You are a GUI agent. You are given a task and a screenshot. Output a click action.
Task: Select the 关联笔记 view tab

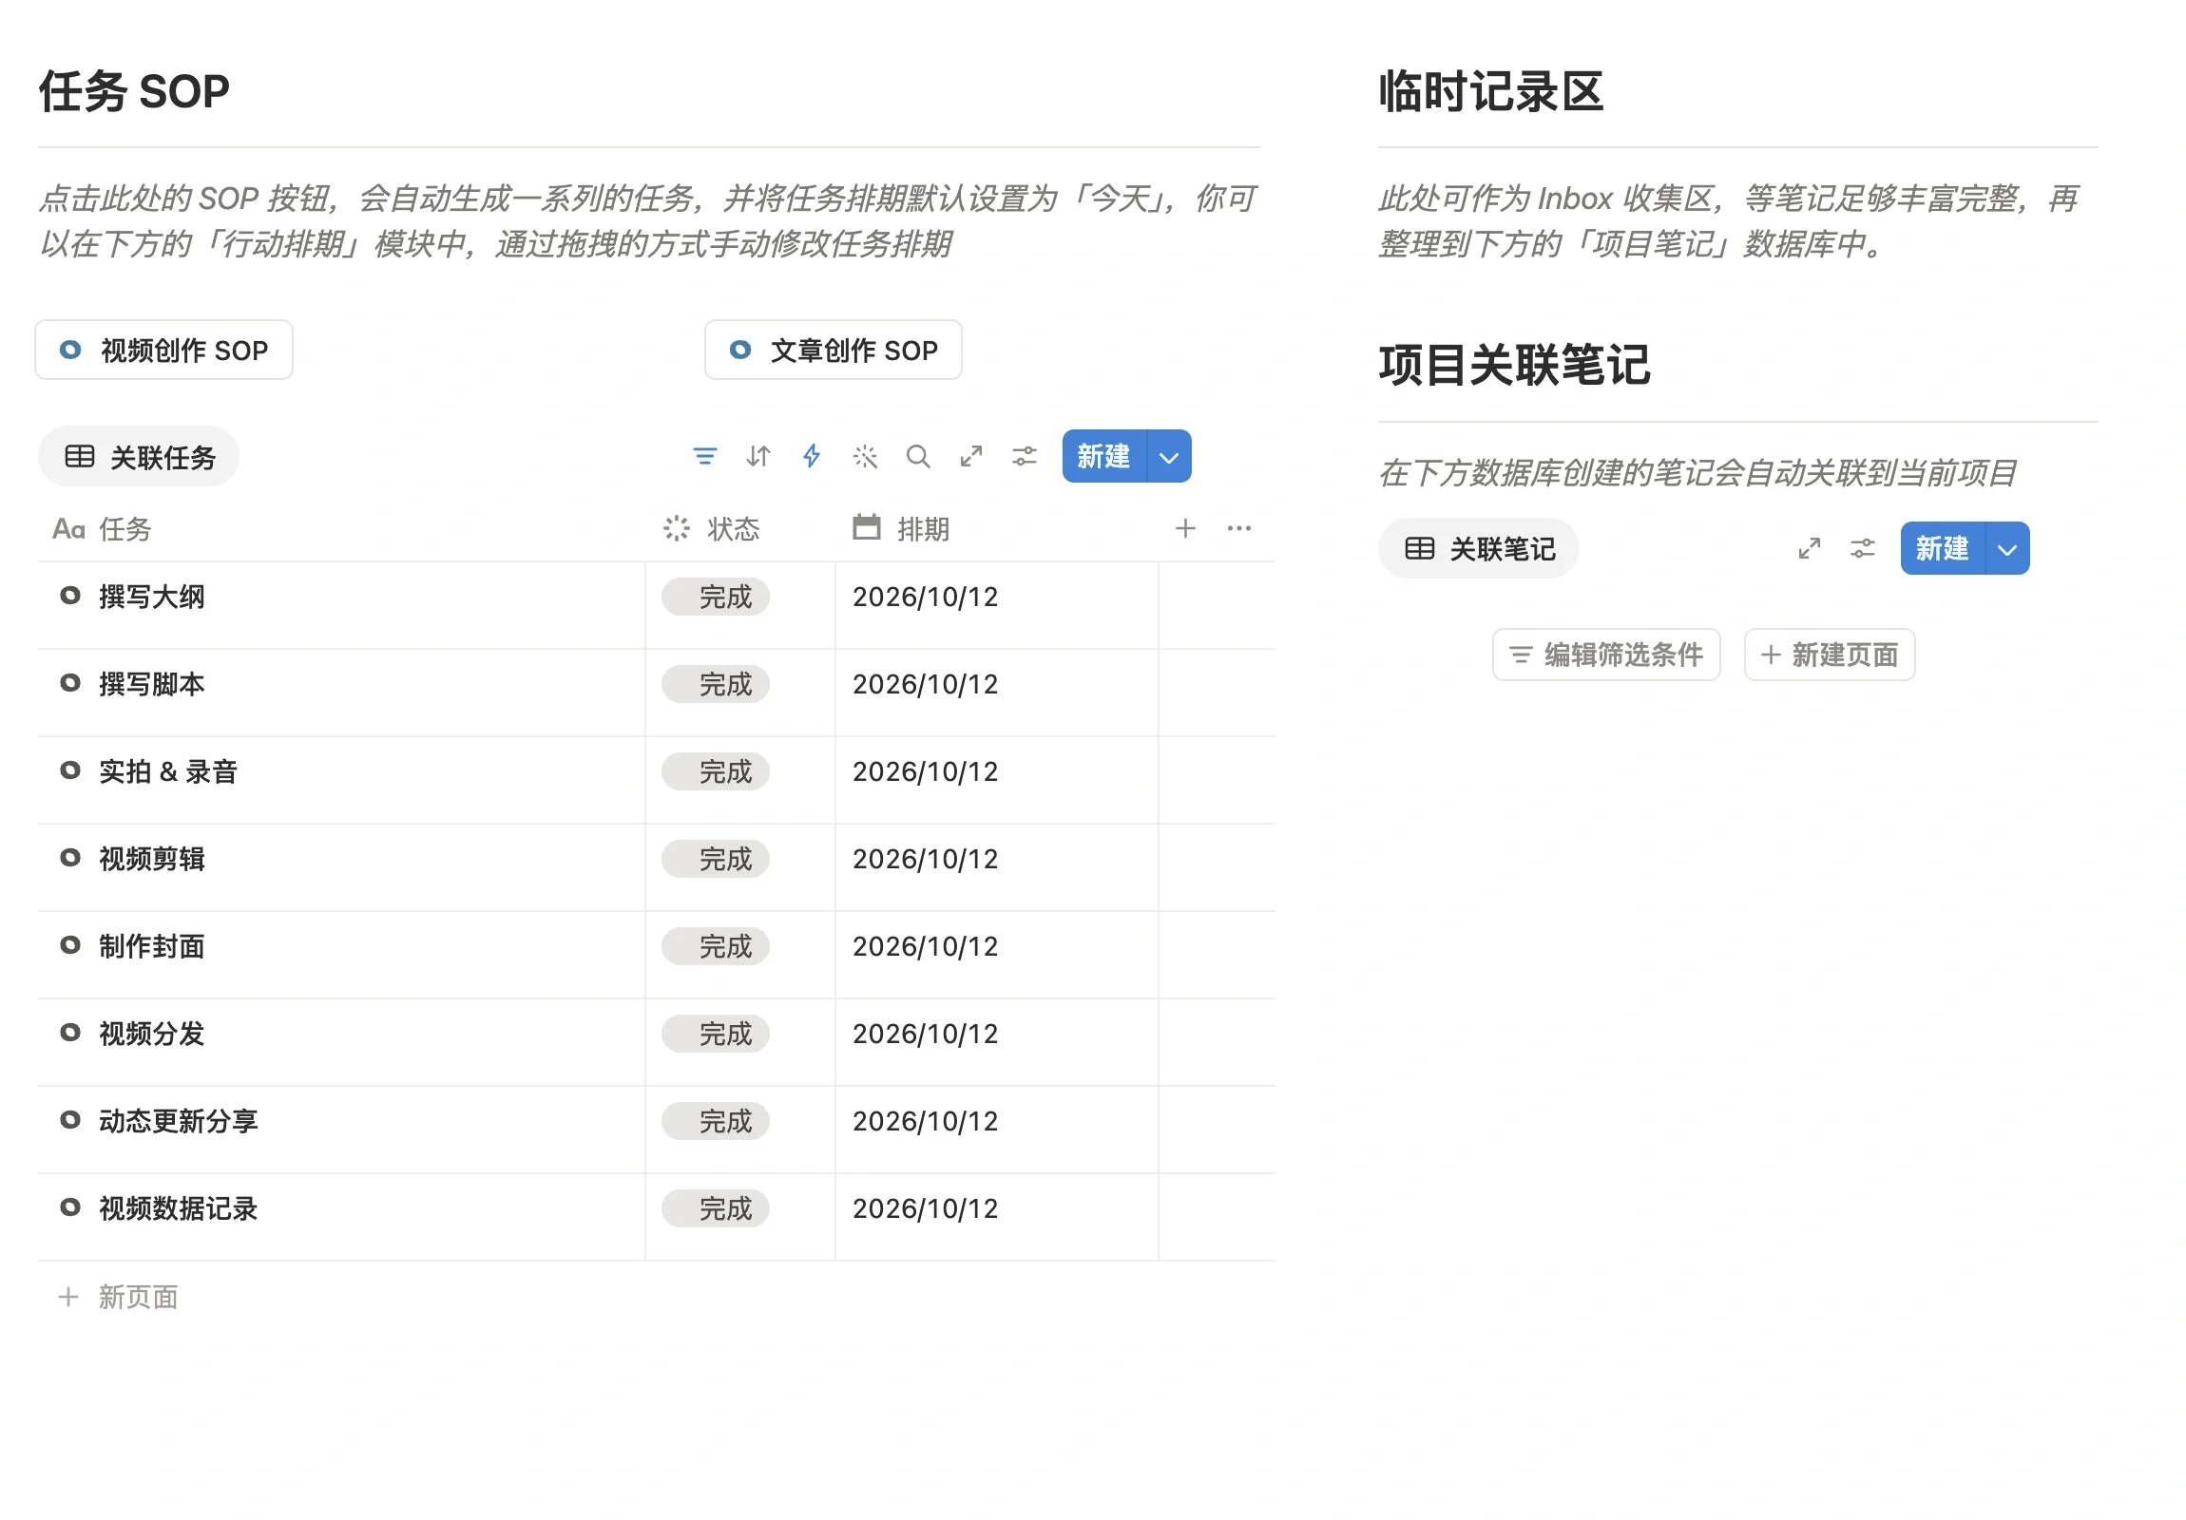click(1478, 549)
